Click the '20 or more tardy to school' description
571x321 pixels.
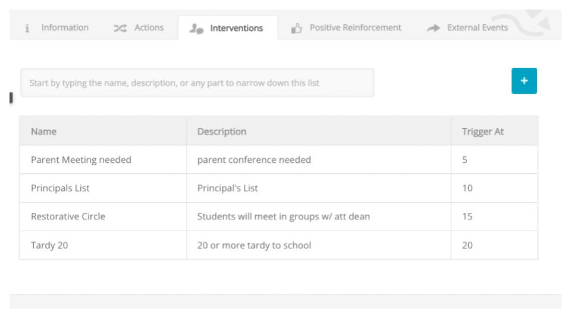(254, 246)
